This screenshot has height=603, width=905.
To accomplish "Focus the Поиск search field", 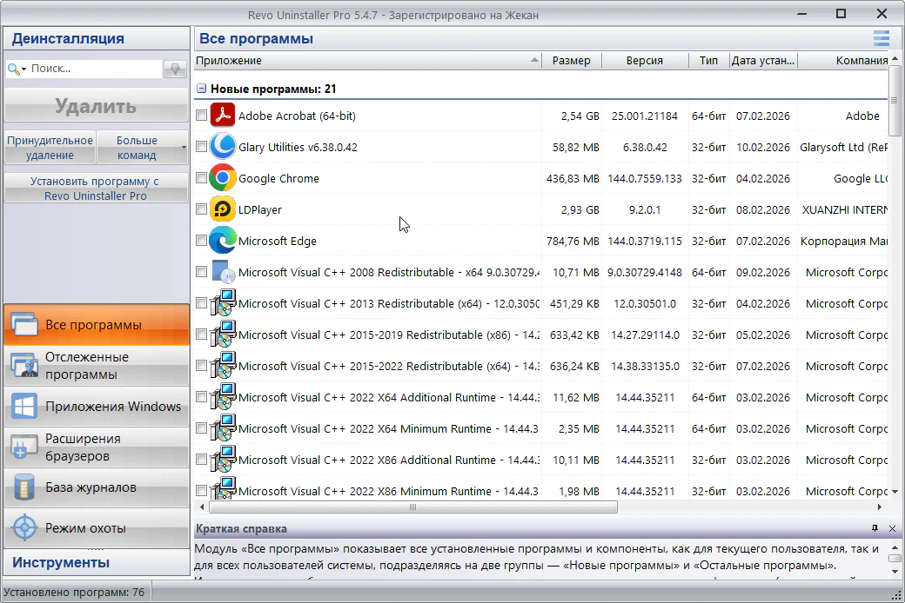I will pos(94,69).
